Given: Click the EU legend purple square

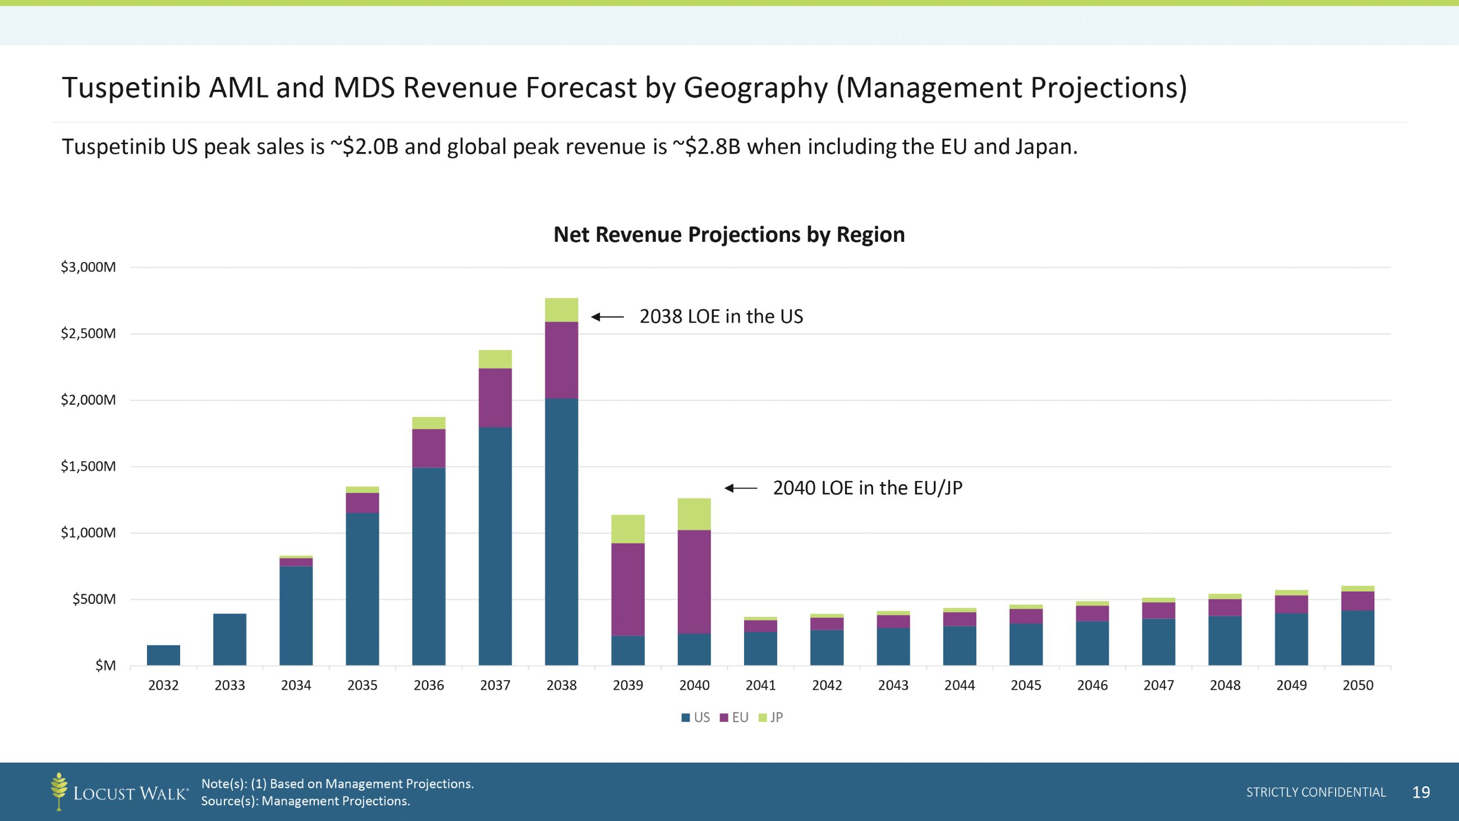Looking at the screenshot, I should [x=724, y=718].
